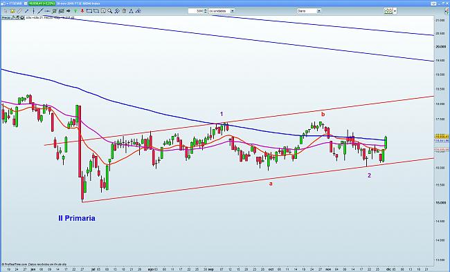This screenshot has height=272, width=450.
Task: Click the Precio panel copy icon
Action: click(x=17, y=18)
